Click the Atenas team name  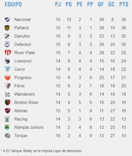(x=21, y=111)
